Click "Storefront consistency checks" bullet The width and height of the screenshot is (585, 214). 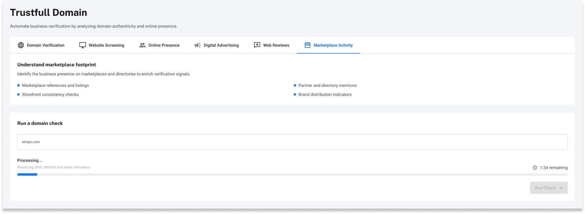(x=50, y=95)
